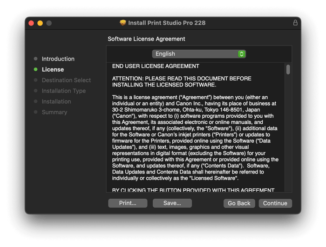Open the English language dropdown
This screenshot has height=247, width=326.
[x=199, y=54]
